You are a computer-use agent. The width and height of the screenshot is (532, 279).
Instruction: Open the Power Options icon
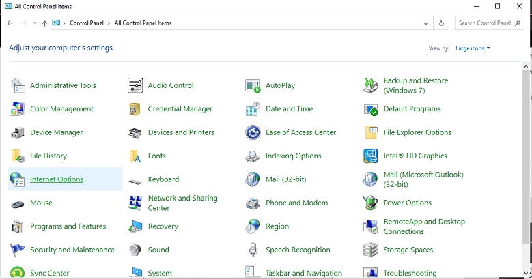coord(371,203)
